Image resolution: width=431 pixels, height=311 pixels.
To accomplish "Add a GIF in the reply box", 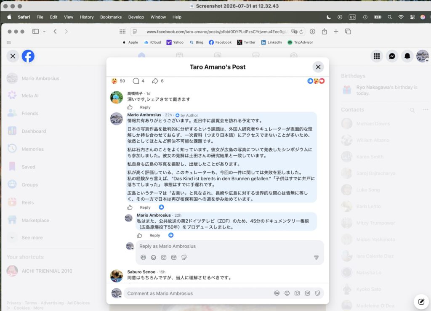I will tap(174, 258).
